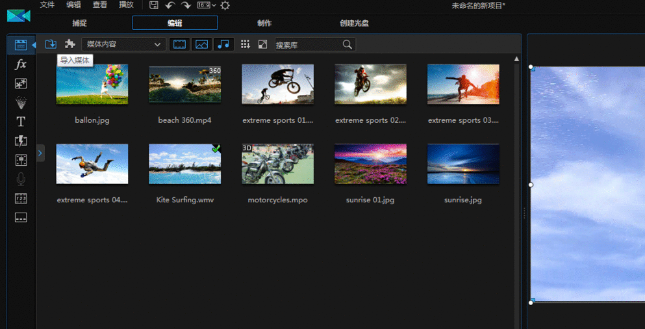645x329 pixels.
Task: Toggle video files filter in library
Action: pos(179,44)
